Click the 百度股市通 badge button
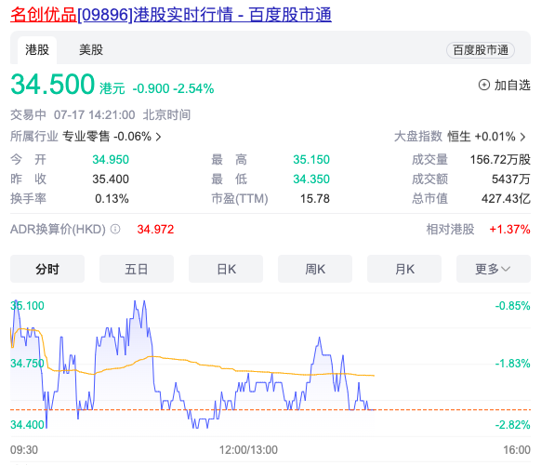Viewport: 541px width, 465px height. [481, 50]
